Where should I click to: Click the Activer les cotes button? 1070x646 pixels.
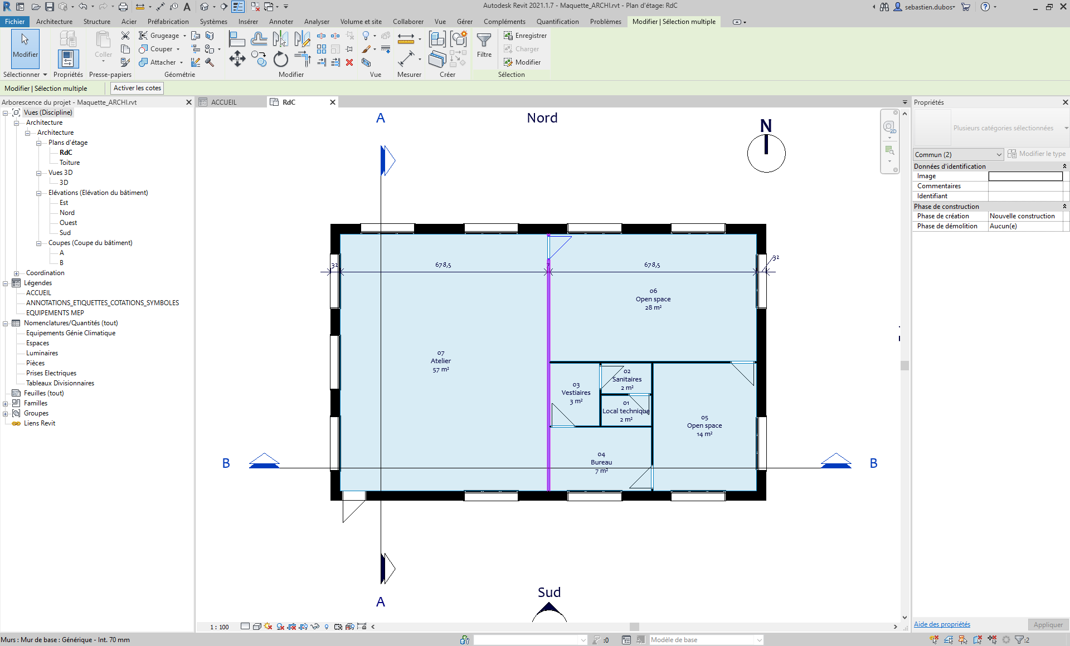click(137, 88)
